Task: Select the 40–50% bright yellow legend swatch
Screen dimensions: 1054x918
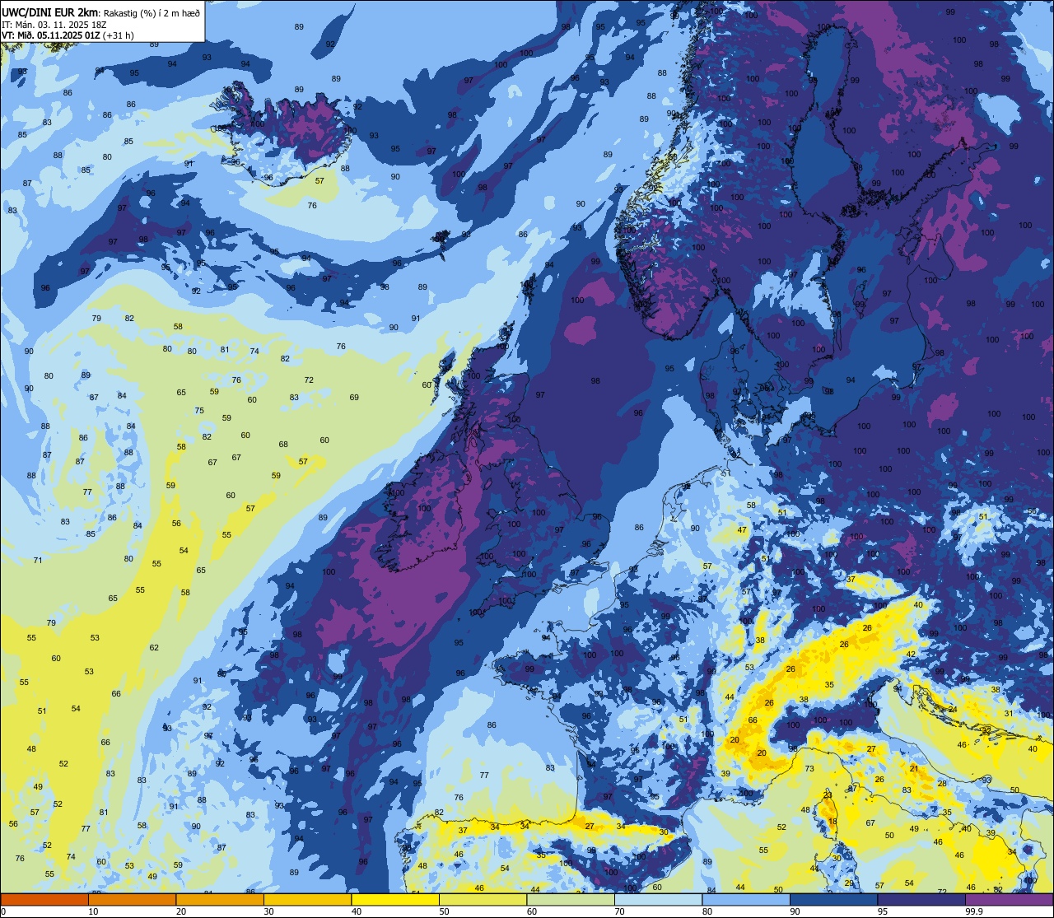Action: coord(395,899)
